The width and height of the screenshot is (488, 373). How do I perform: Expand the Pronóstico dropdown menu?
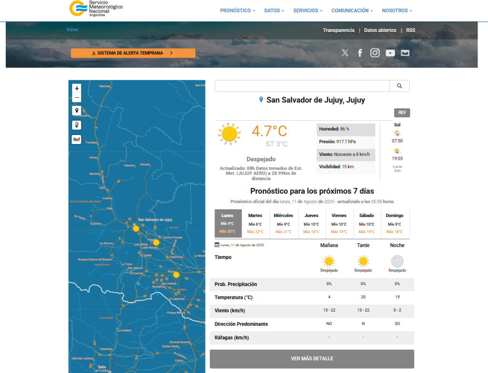237,10
